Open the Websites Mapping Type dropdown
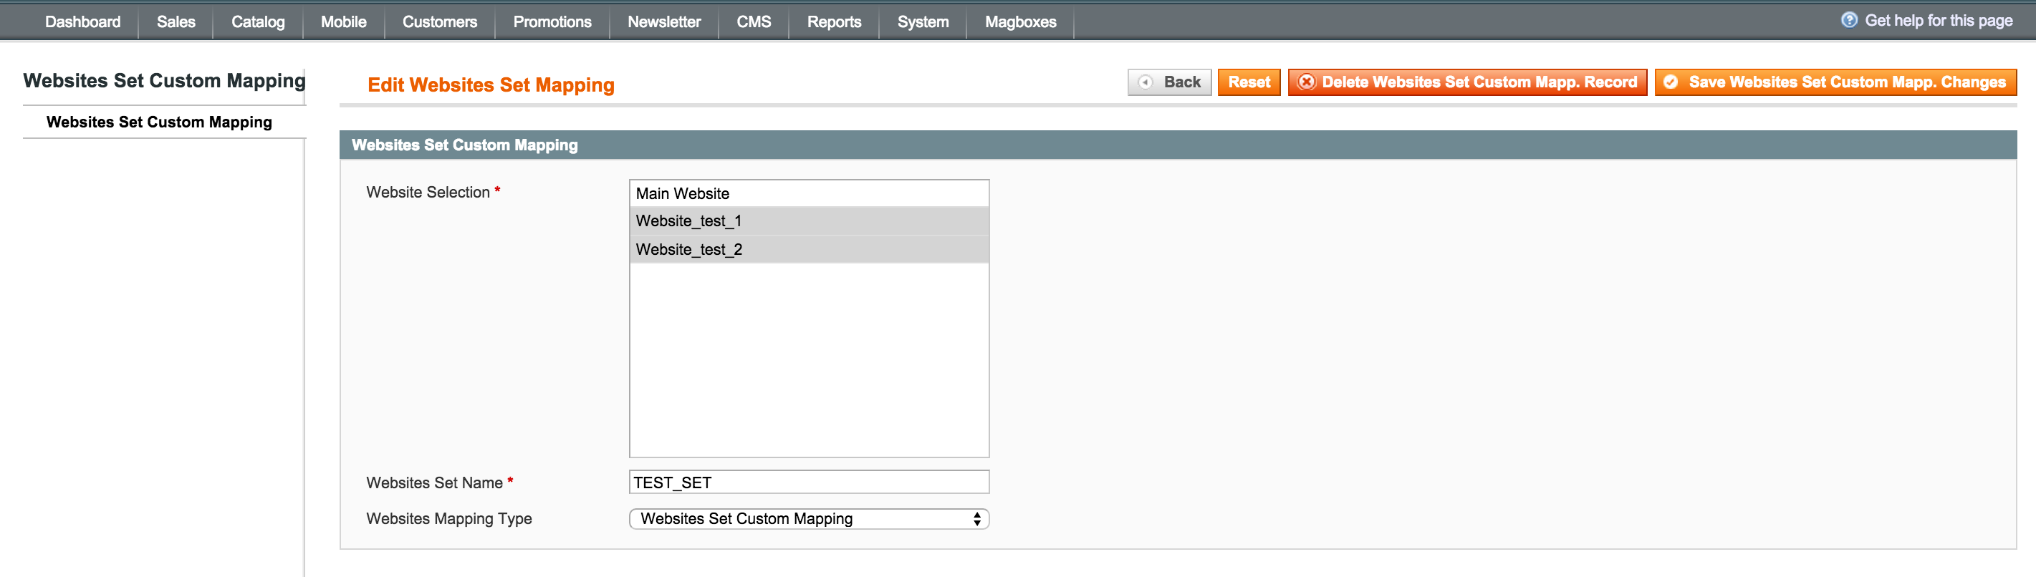This screenshot has height=577, width=2036. [809, 518]
